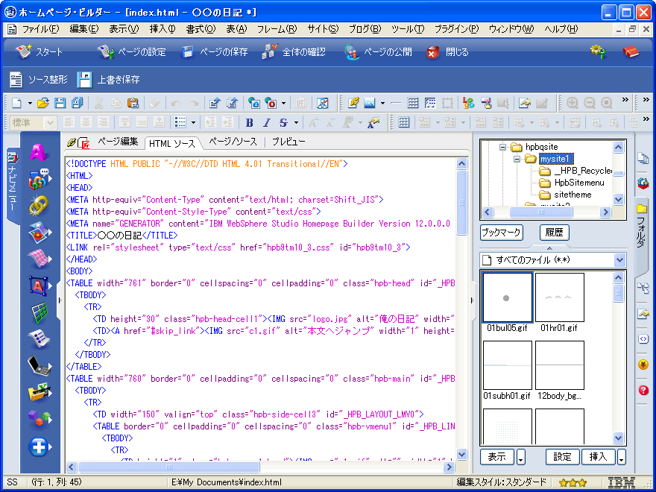Click source editor vertical scrollbar down arrow
The width and height of the screenshot is (656, 492).
pyautogui.click(x=461, y=454)
